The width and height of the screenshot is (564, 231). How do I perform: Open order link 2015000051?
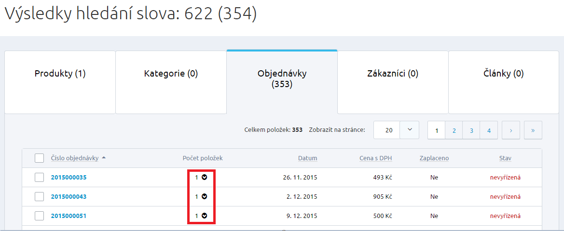click(69, 216)
